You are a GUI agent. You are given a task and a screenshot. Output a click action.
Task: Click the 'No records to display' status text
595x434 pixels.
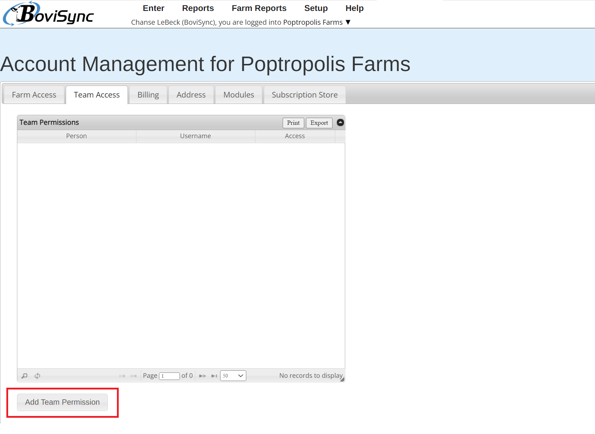pyautogui.click(x=311, y=376)
